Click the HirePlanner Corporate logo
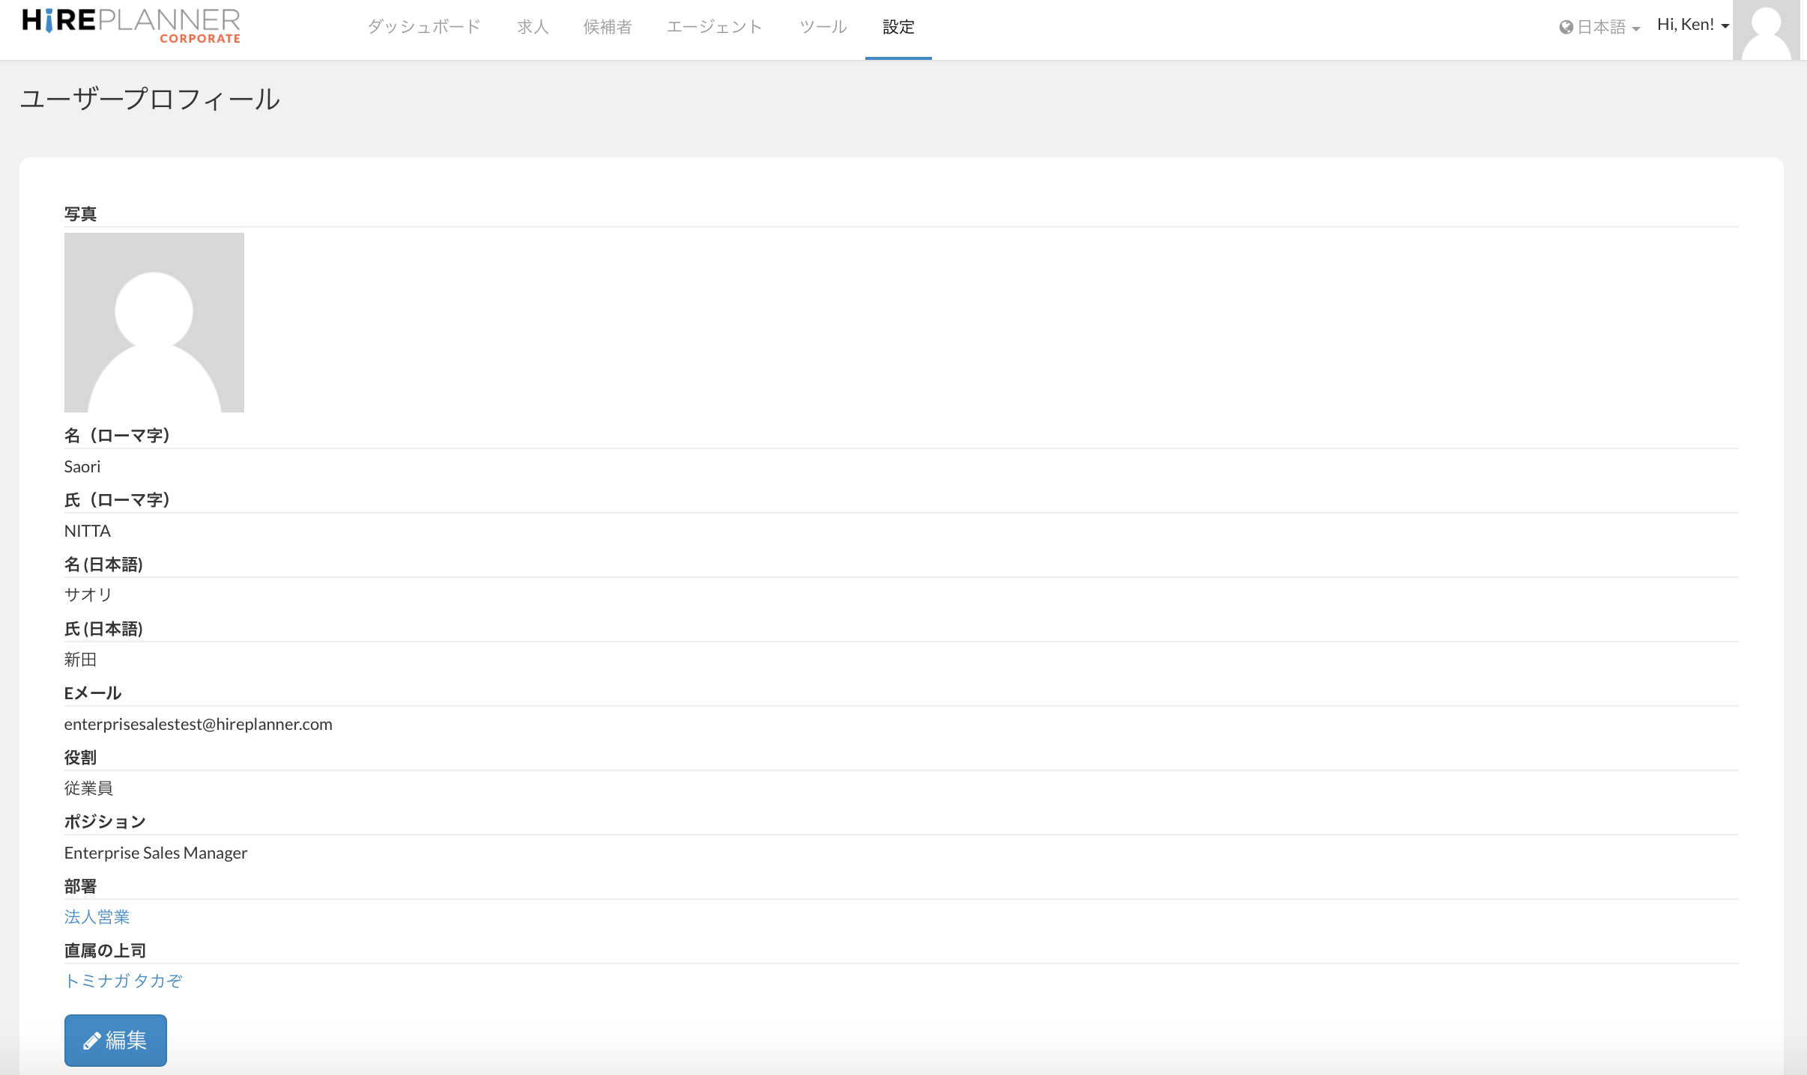 [x=131, y=26]
